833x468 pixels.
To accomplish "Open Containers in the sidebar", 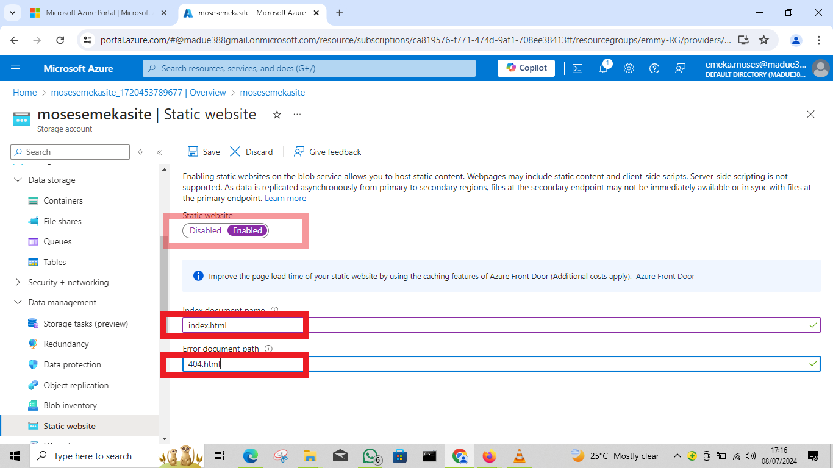I will [x=63, y=200].
